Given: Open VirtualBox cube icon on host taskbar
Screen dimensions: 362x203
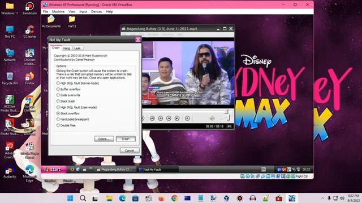Looking at the screenshot, I should [226, 198].
